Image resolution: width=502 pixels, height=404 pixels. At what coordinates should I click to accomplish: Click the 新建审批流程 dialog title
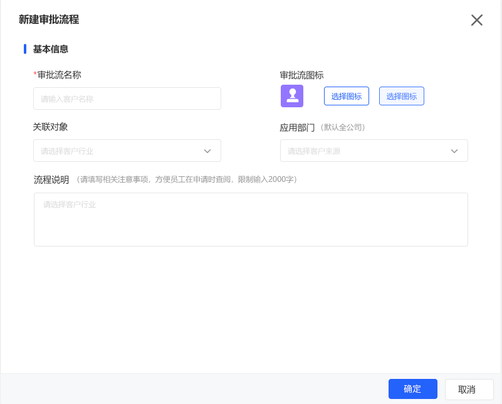[x=49, y=19]
